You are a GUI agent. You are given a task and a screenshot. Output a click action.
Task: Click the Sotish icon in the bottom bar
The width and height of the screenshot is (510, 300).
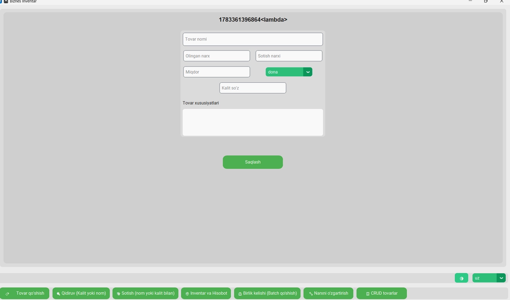coord(119,294)
